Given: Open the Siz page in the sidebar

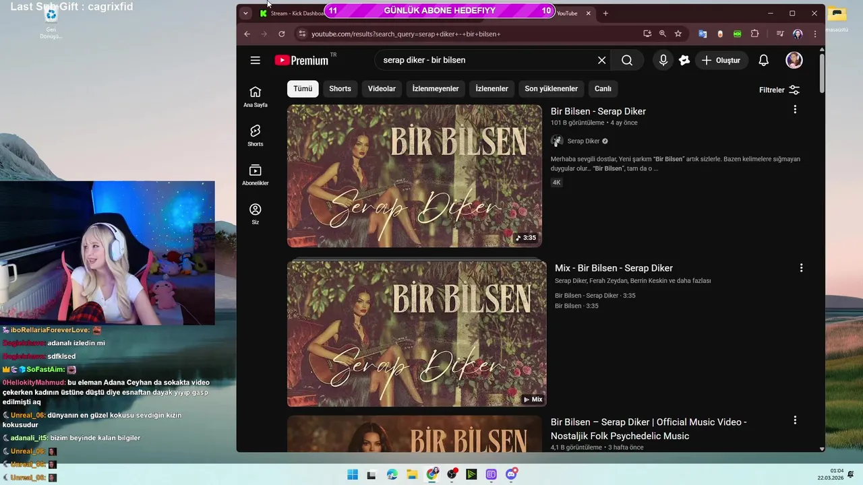Looking at the screenshot, I should point(255,214).
